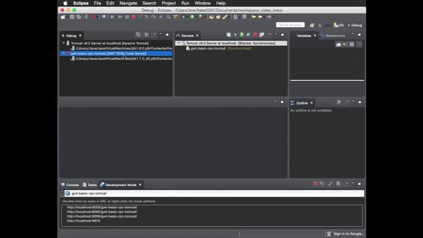
Task: Click the Quick Access search field
Action: pyautogui.click(x=290, y=25)
